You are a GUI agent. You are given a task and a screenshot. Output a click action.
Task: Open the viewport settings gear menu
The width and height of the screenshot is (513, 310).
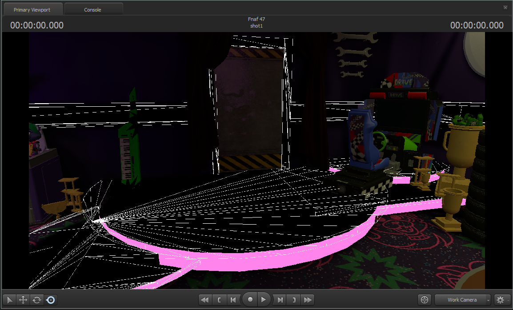(502, 300)
